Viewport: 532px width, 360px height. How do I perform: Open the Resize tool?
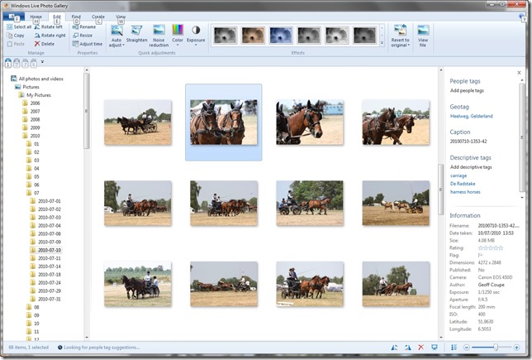tap(83, 36)
